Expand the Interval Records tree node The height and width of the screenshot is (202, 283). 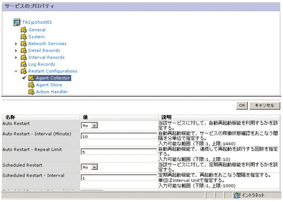click(16, 58)
